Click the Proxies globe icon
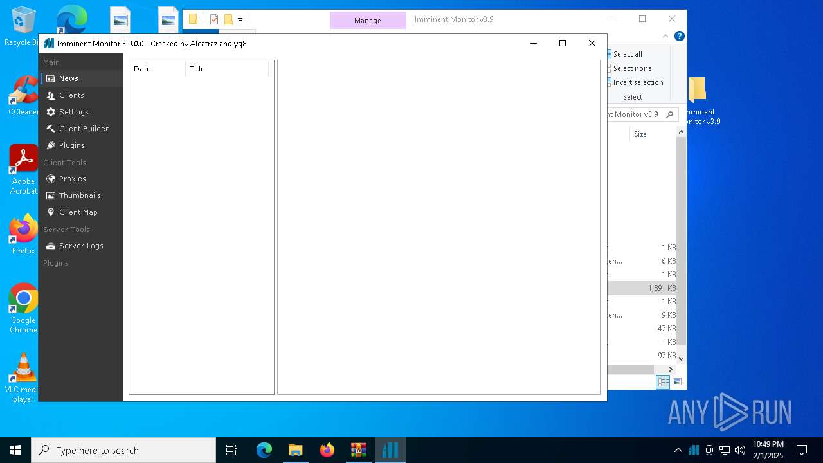Viewport: 823px width, 463px height. (51, 179)
